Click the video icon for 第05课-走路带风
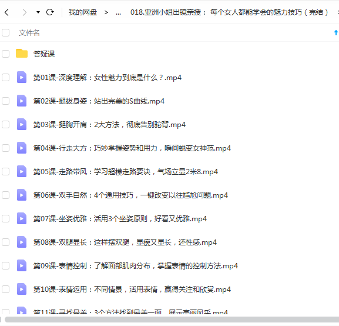339x326 pixels. click(22, 171)
